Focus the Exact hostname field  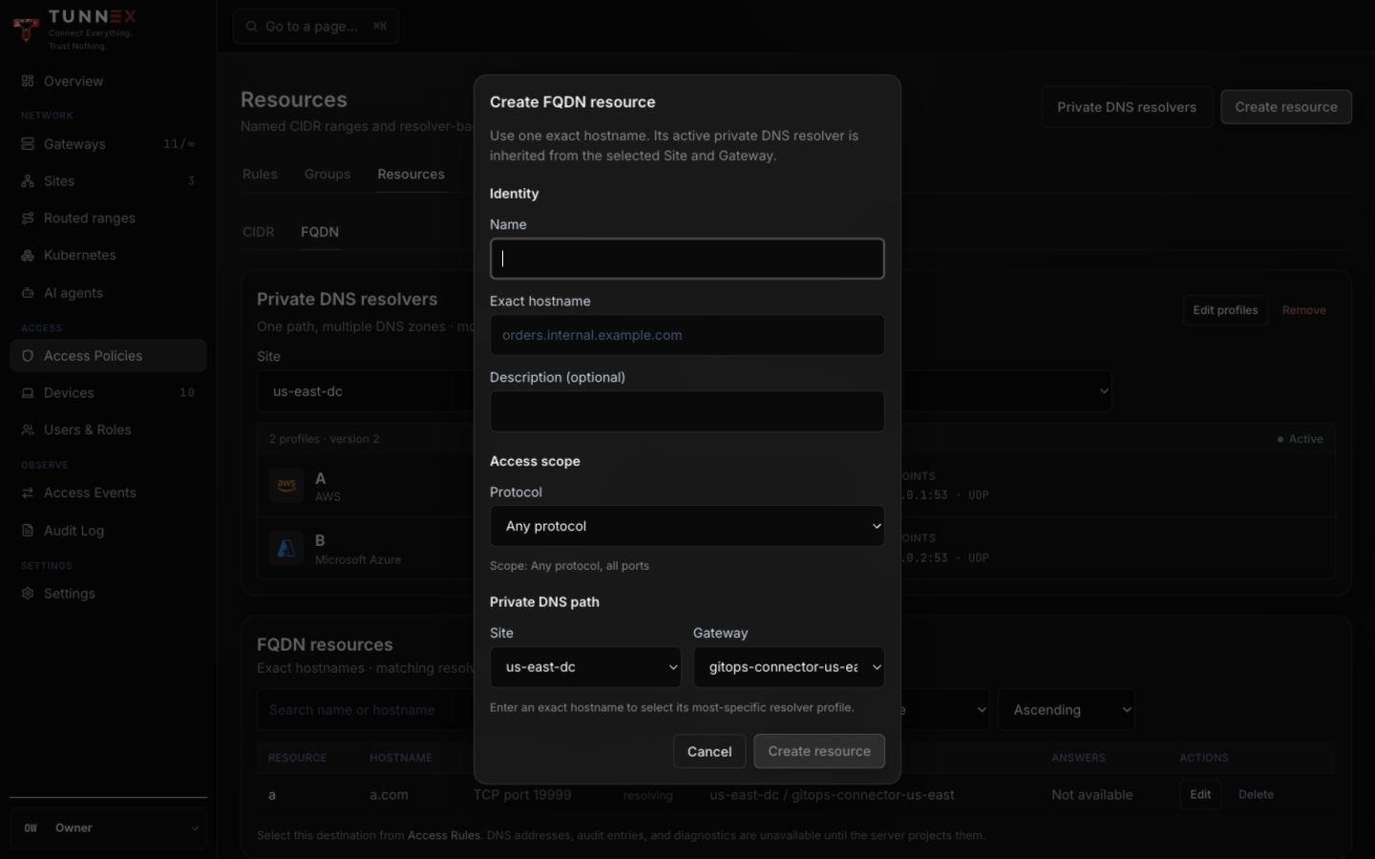[687, 335]
